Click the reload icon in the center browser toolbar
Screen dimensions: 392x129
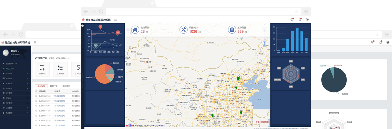(101, 11)
